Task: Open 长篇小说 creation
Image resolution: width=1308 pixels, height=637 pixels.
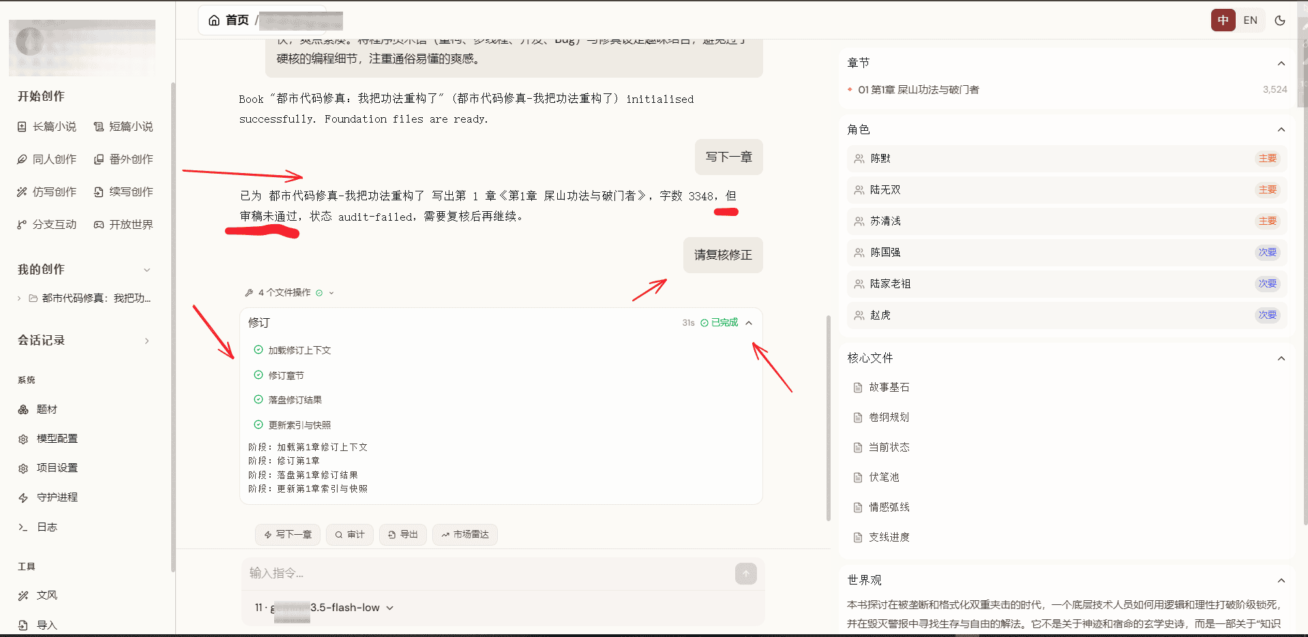Action: [47, 127]
